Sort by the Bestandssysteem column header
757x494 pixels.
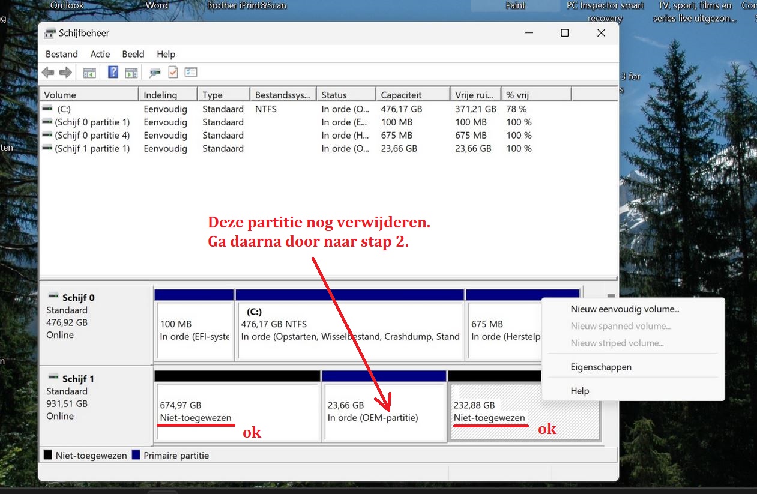click(282, 95)
